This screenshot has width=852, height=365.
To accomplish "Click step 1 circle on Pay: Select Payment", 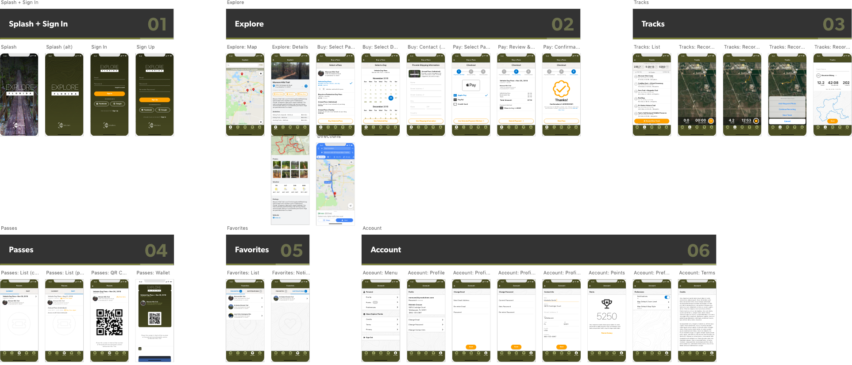I will click(x=459, y=72).
